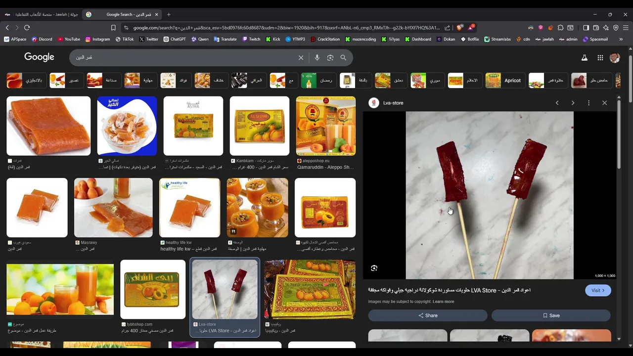Image resolution: width=633 pixels, height=356 pixels.
Task: Open the healthy life kw thumbnail
Action: point(189,208)
